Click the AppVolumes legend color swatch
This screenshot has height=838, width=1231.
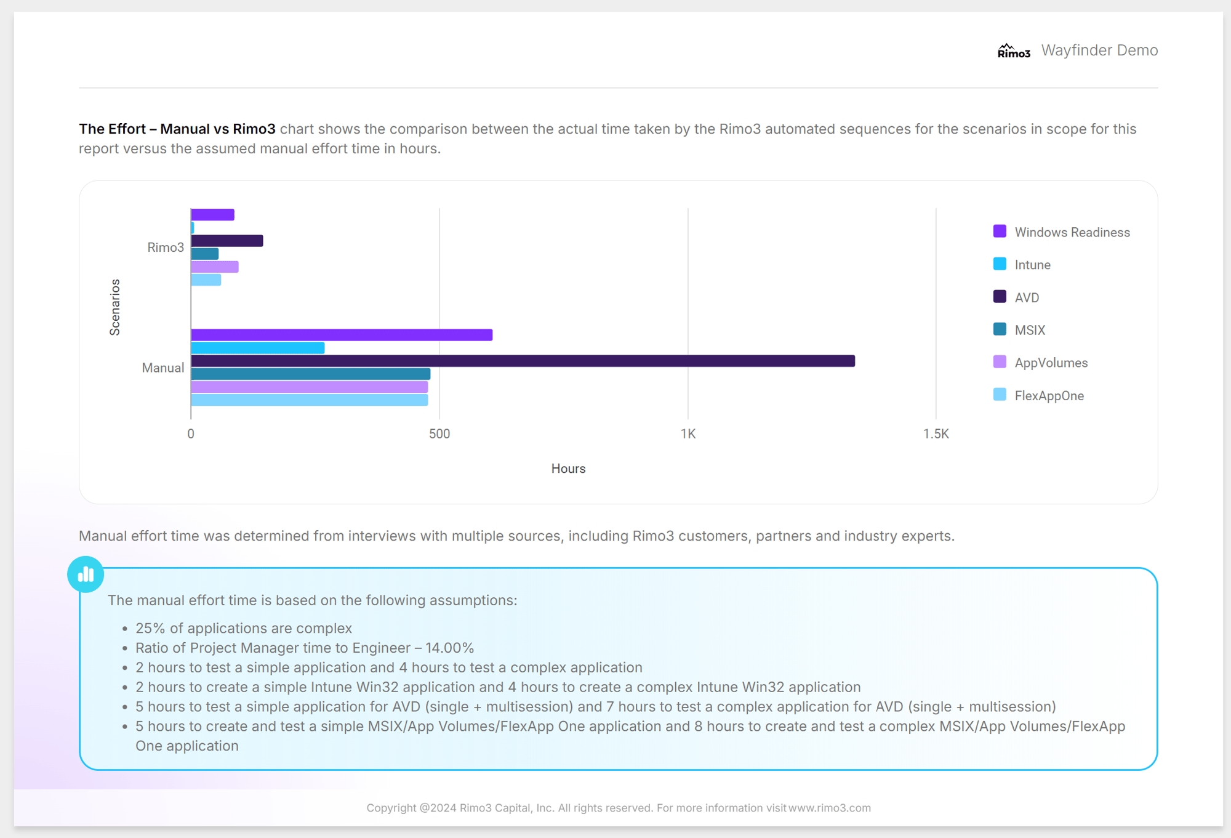pos(1000,362)
